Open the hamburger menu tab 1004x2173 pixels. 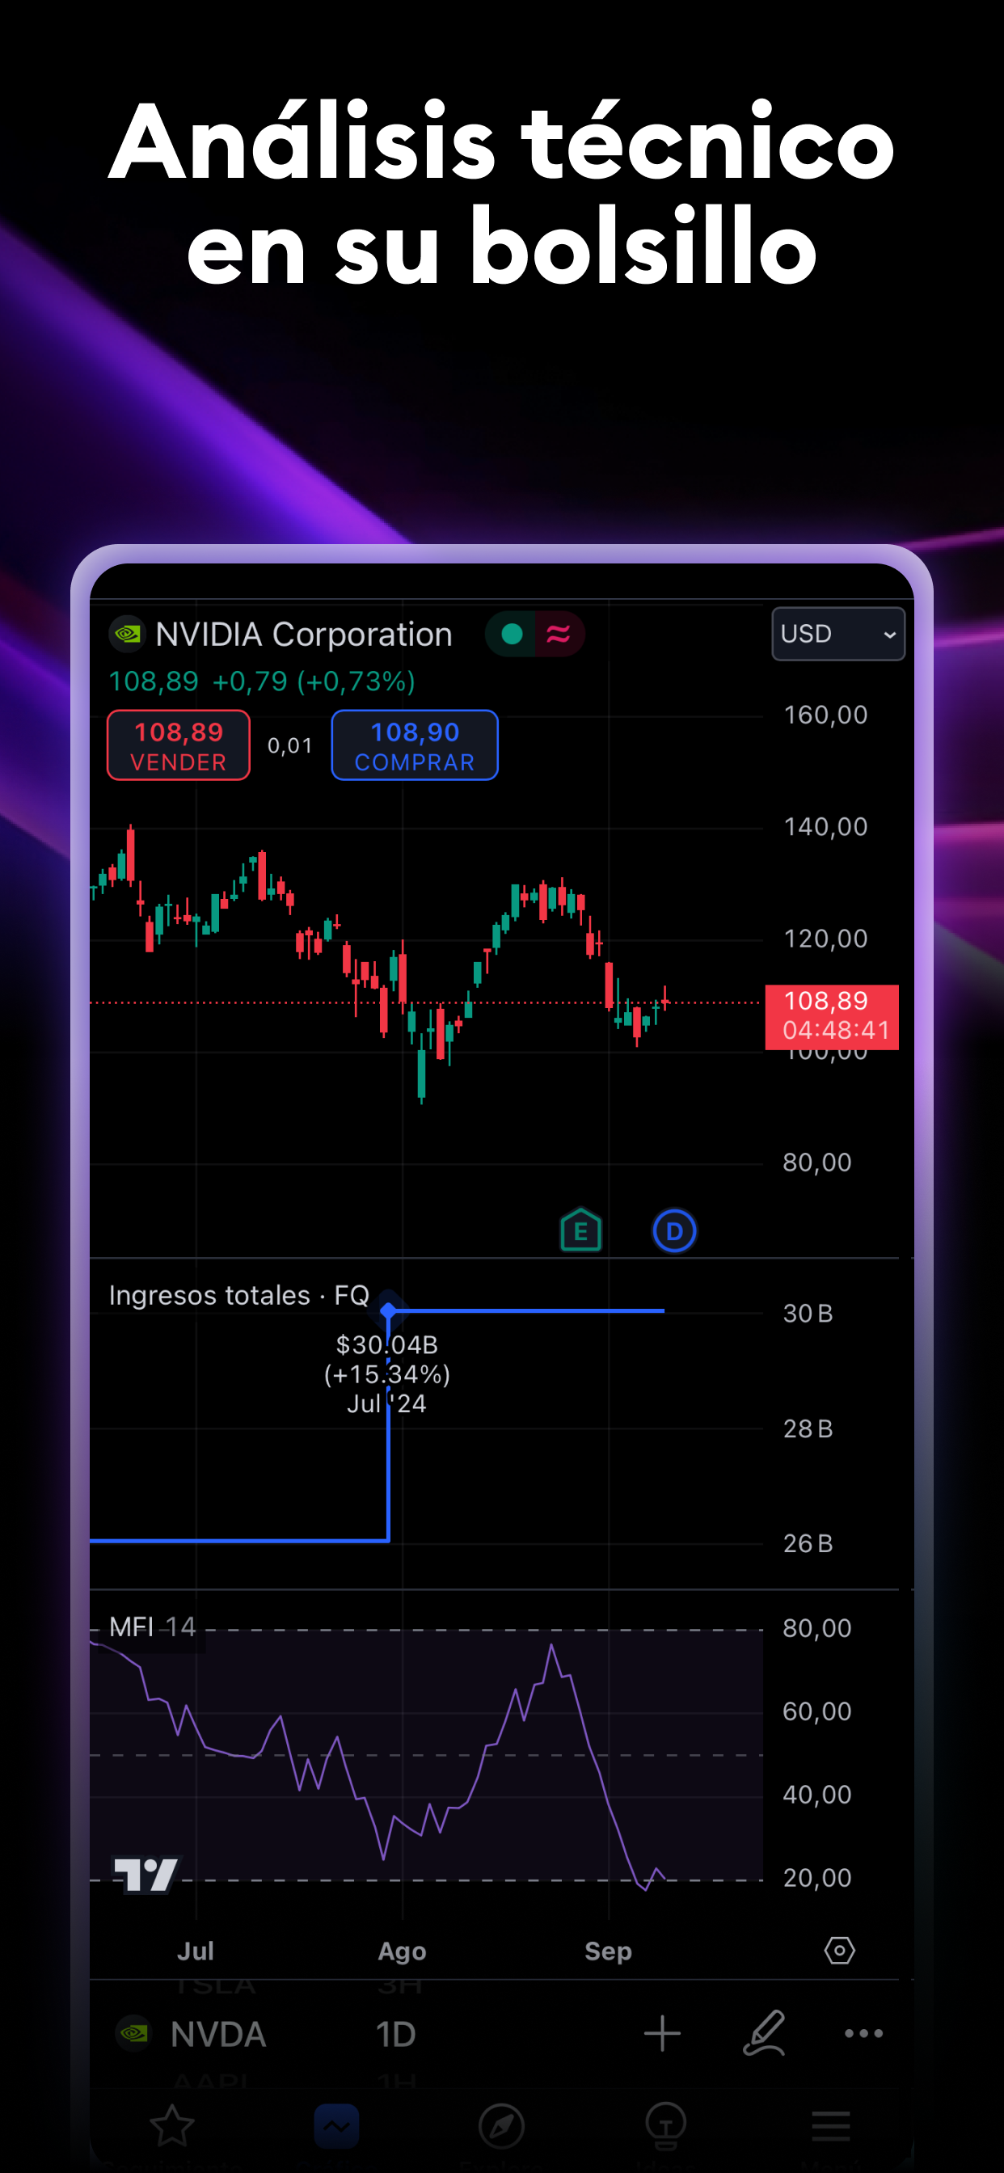[831, 2126]
